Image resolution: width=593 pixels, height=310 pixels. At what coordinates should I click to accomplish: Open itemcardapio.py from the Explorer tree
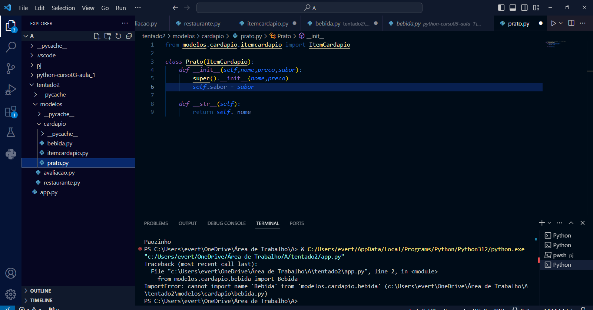(67, 153)
